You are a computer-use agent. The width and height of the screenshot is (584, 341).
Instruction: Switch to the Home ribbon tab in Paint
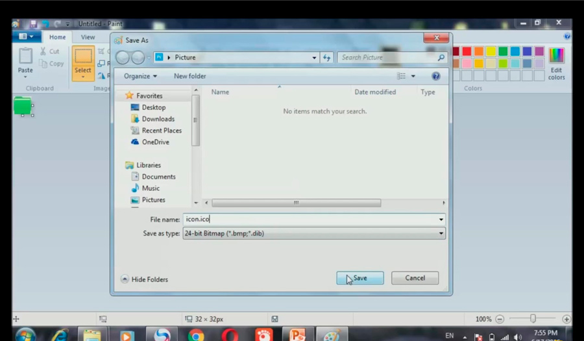click(57, 37)
